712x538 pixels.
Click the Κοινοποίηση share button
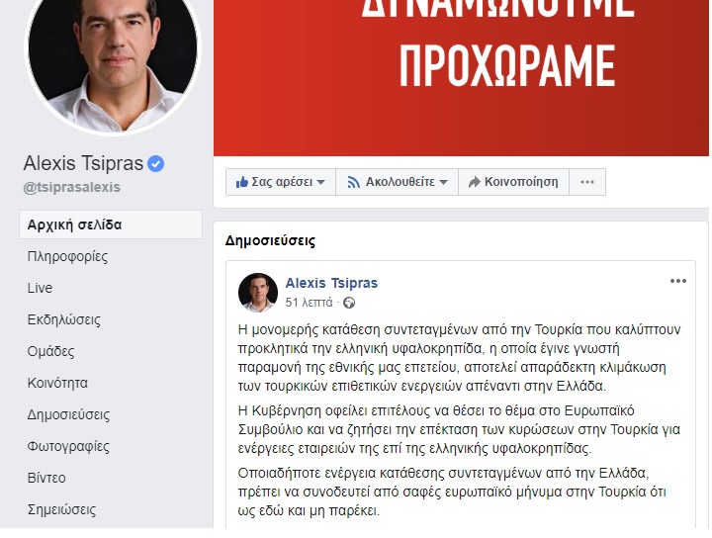513,182
